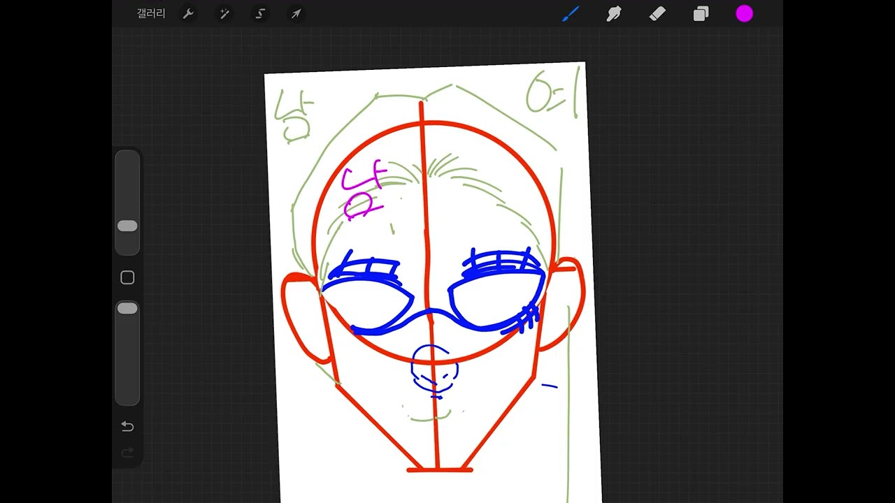The width and height of the screenshot is (895, 503).
Task: Tap the square Modify button in sidebar
Action: click(x=127, y=278)
